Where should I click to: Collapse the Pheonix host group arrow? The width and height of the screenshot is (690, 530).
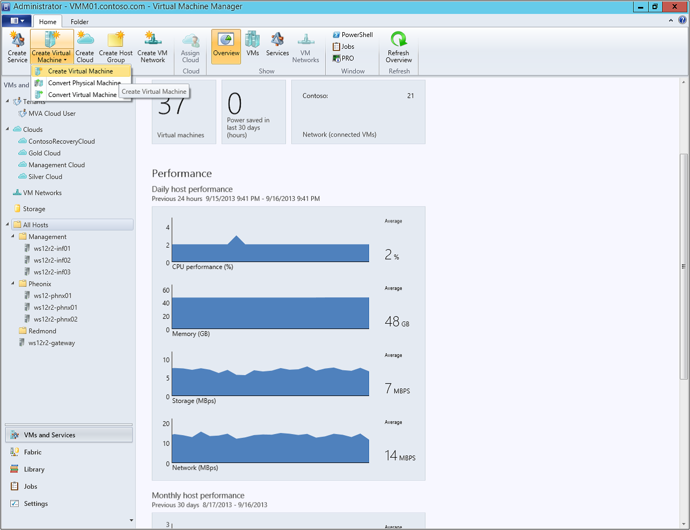pyautogui.click(x=13, y=283)
